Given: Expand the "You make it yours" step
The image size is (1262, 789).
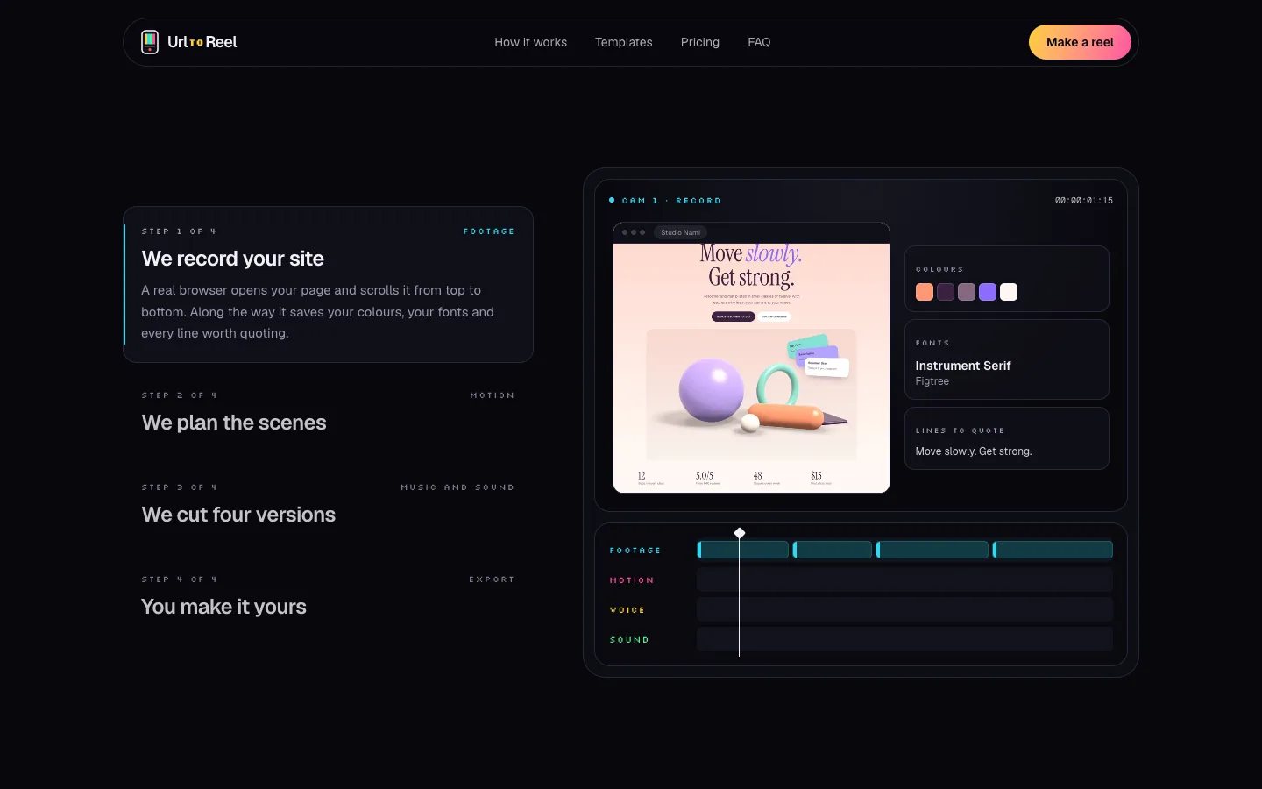Looking at the screenshot, I should click(x=328, y=596).
